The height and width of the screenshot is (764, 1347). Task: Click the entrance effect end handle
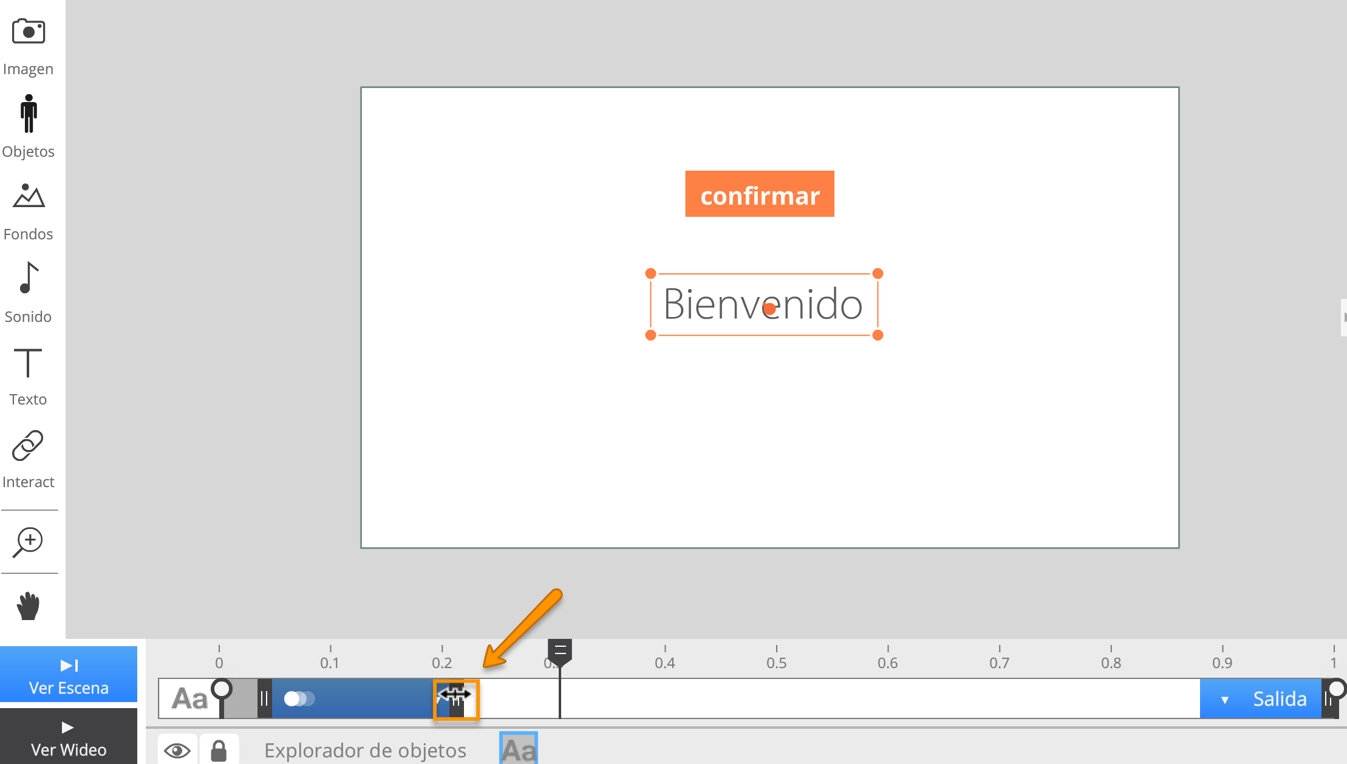point(456,699)
